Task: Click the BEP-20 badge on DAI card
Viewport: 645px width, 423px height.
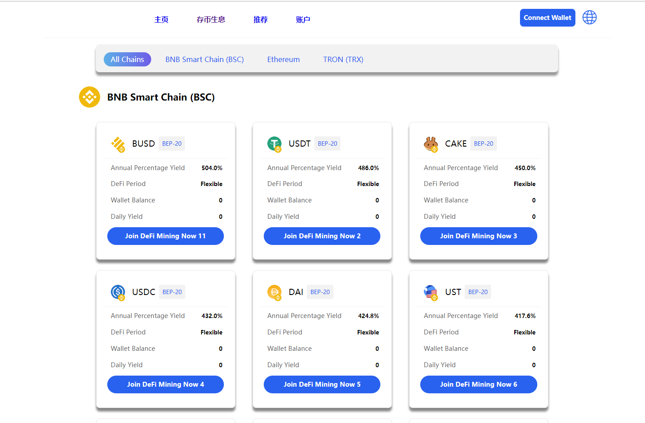Action: coord(320,292)
